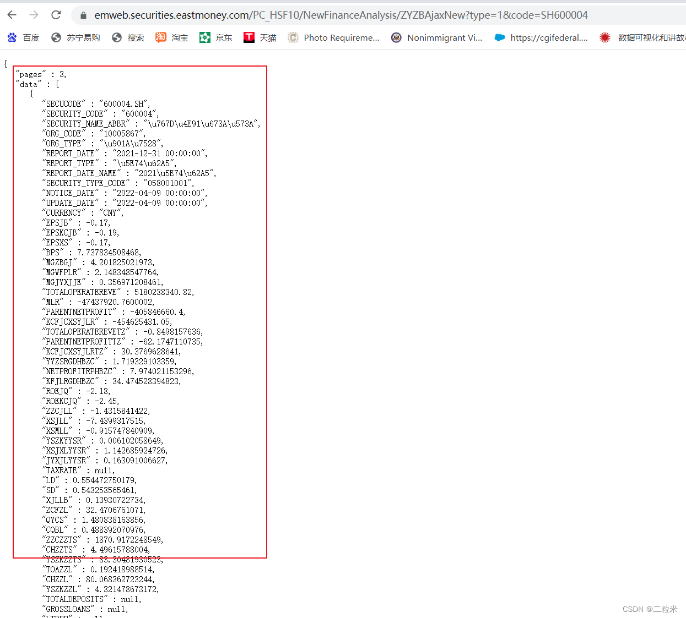Image resolution: width=686 pixels, height=618 pixels.
Task: Click the BPS 7.737834508468 line
Action: [x=92, y=253]
